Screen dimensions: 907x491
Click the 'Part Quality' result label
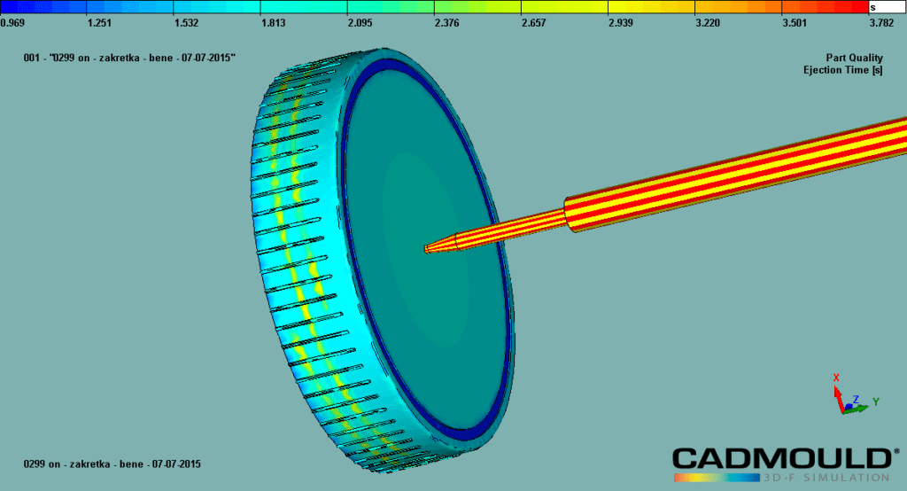[854, 58]
